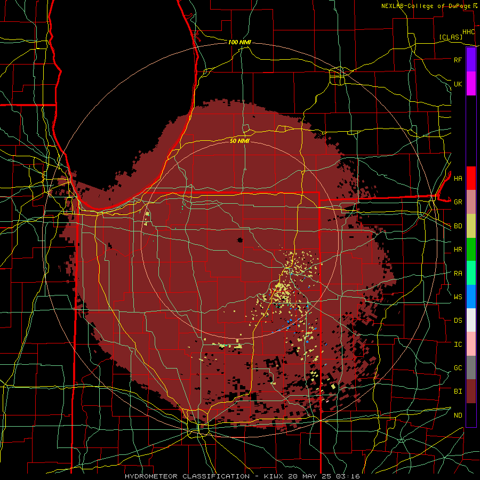Click the black radar site dot at map center
The height and width of the screenshot is (480, 480).
(240, 240)
